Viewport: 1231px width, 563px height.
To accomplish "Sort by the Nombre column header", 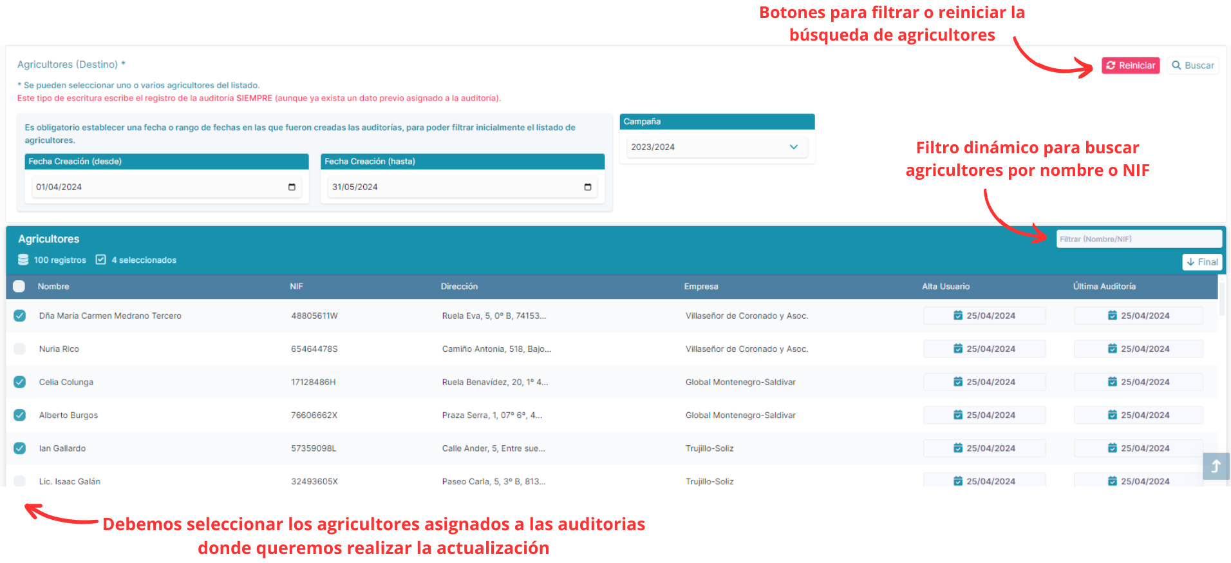I will 53,287.
